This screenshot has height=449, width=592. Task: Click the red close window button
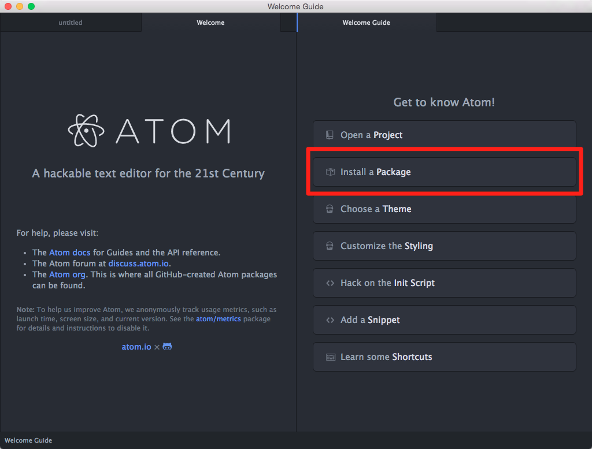(x=8, y=6)
